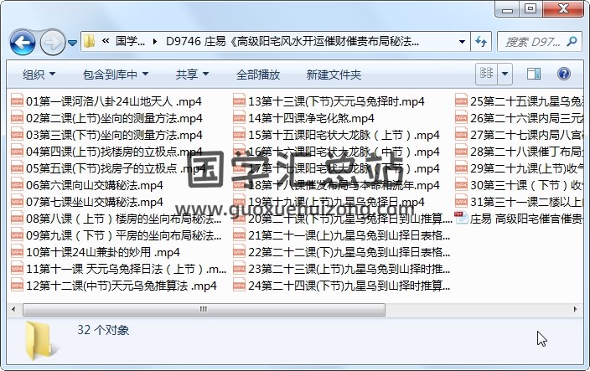Refresh the folder view
This screenshot has width=590, height=371.
[x=481, y=41]
